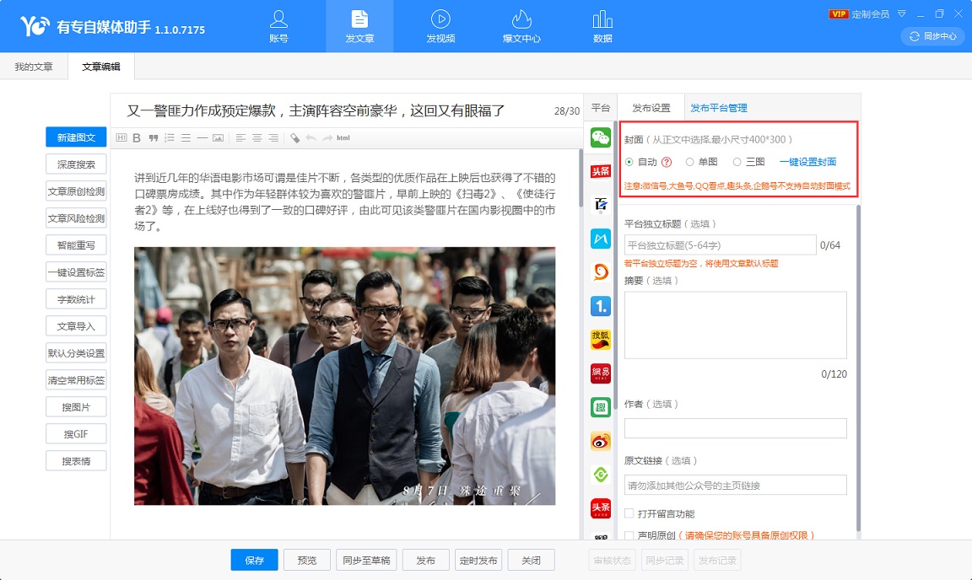Open 文章导入 article import
The height and width of the screenshot is (580, 972).
pos(76,326)
